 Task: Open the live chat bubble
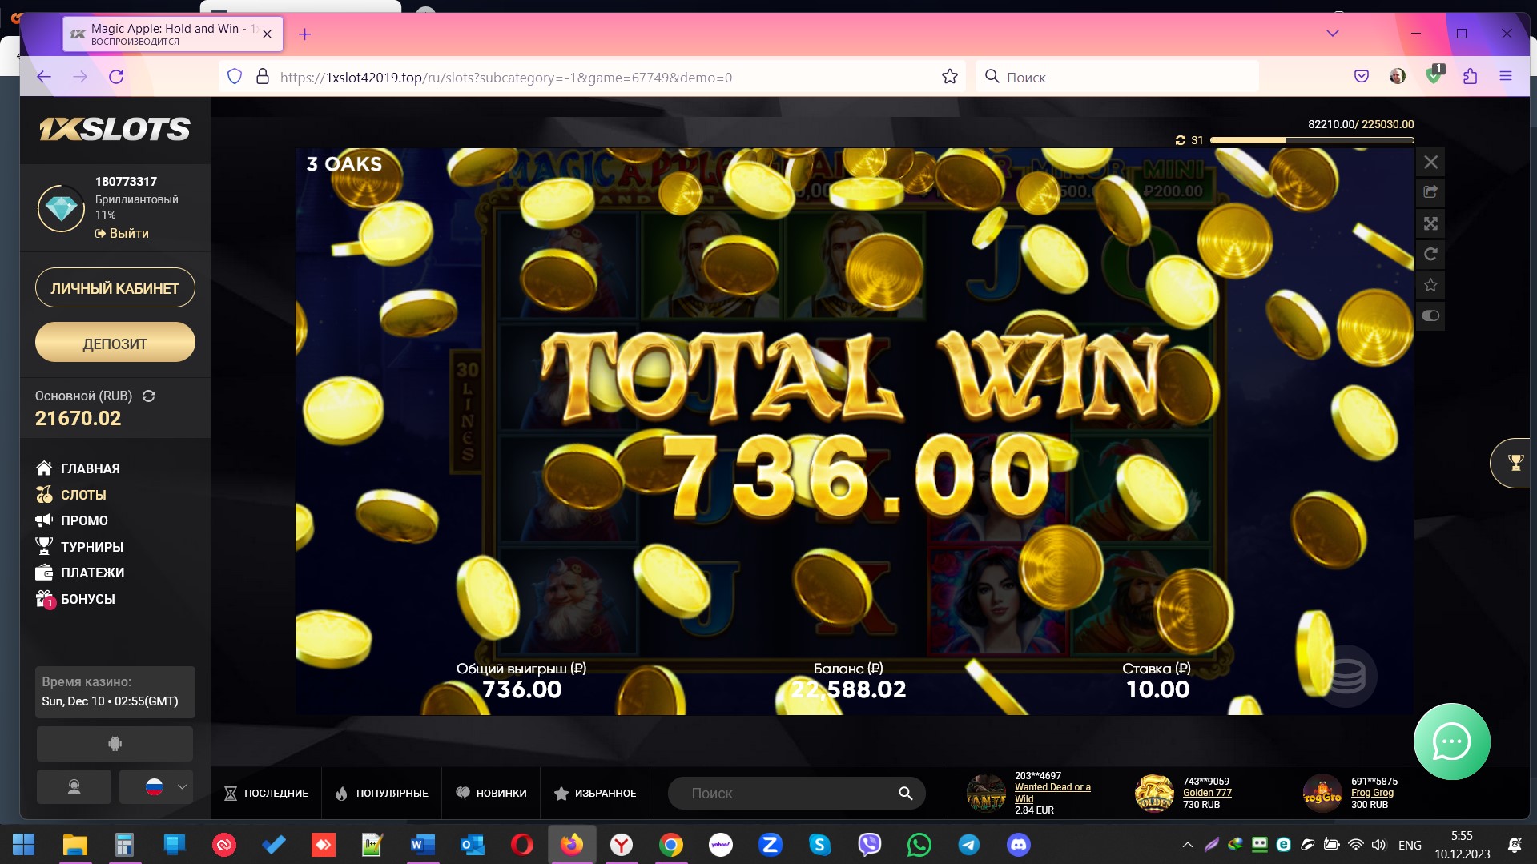point(1451,741)
